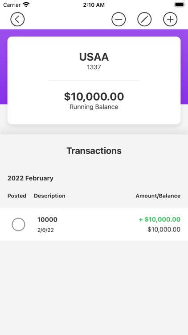This screenshot has width=188, height=335.
Task: Tap the Description column header
Action: pos(49,196)
